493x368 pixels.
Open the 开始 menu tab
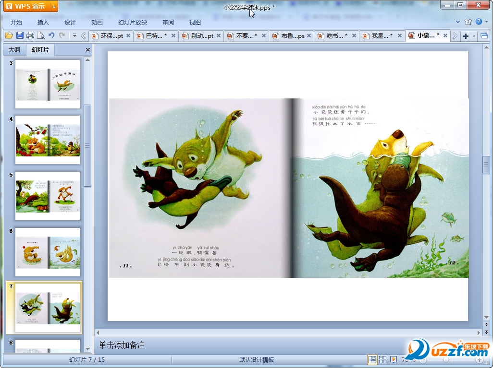tap(16, 22)
